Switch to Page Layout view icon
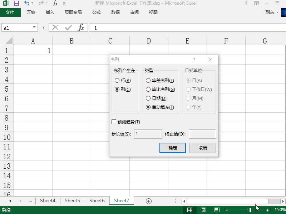The height and width of the screenshot is (214, 286). [203, 210]
